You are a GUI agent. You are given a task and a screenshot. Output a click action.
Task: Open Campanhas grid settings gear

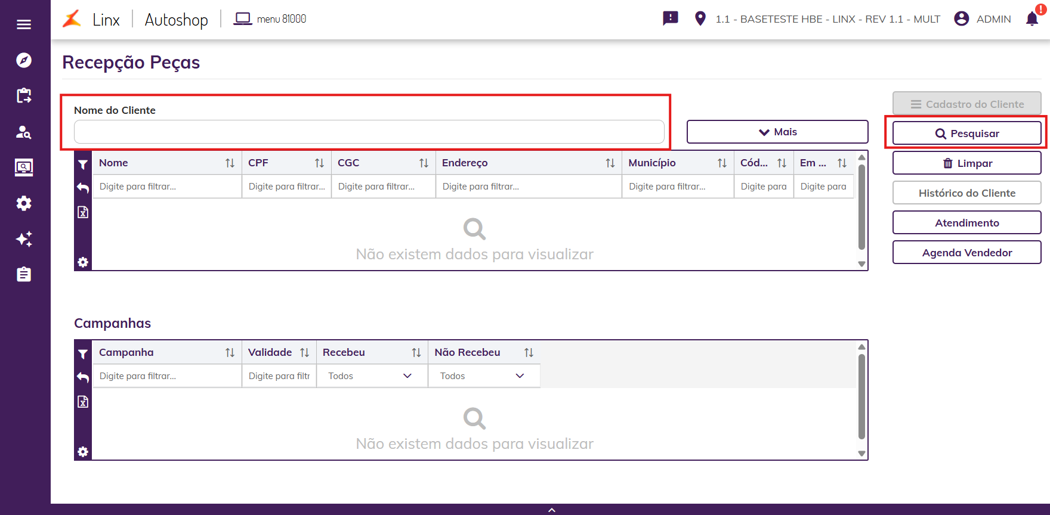click(83, 452)
